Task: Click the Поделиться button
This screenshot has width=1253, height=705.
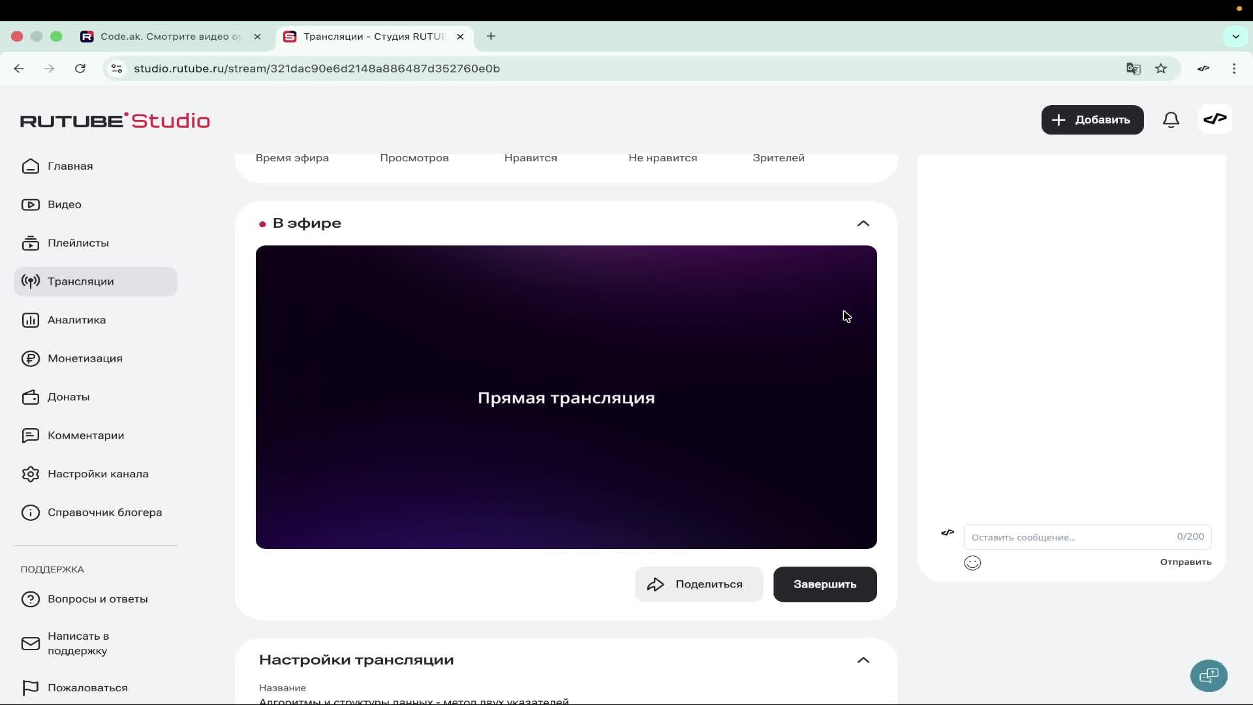Action: click(698, 584)
